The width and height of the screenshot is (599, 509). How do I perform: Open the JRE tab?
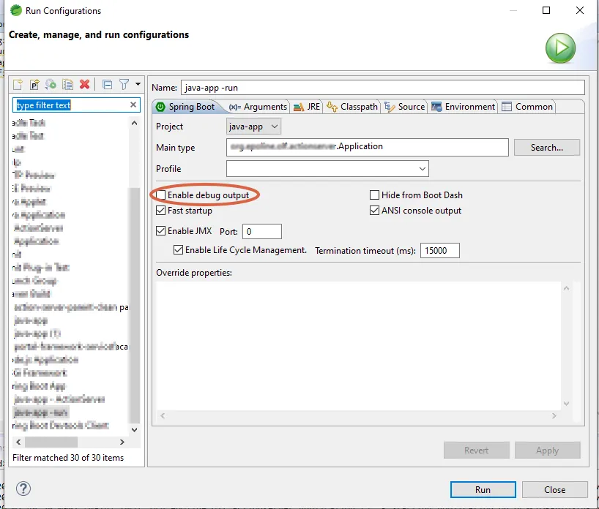(x=307, y=107)
